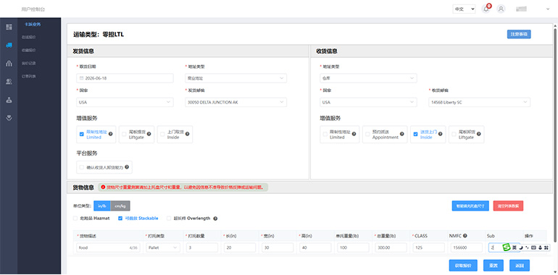558x275 pixels.
Task: Click the CLASS field showing 125
Action: click(x=428, y=247)
